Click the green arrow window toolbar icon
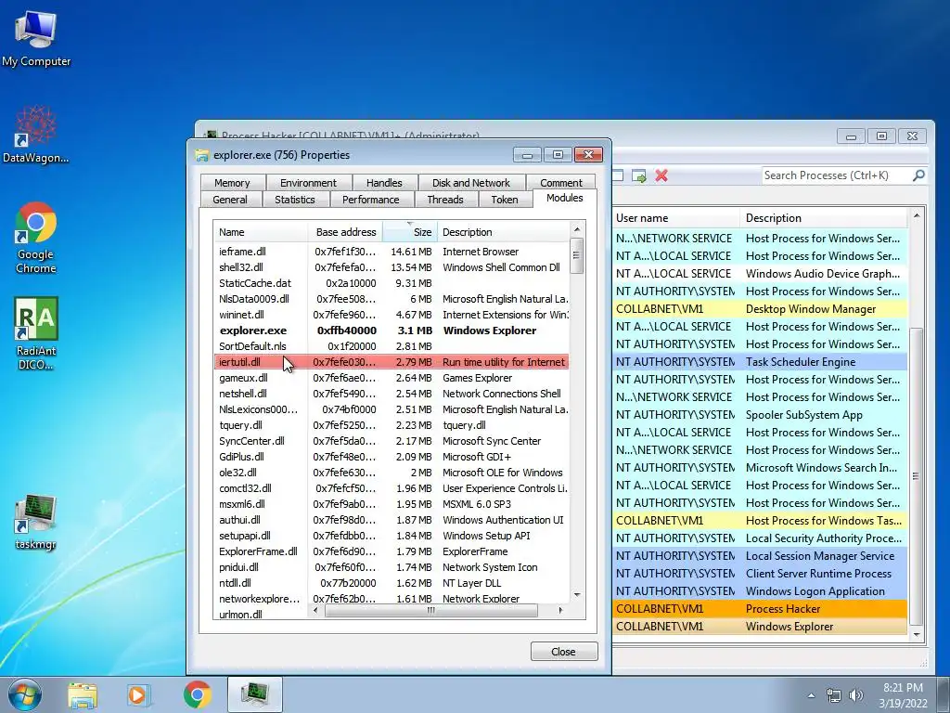Screen dimensions: 950x713 point(638,175)
